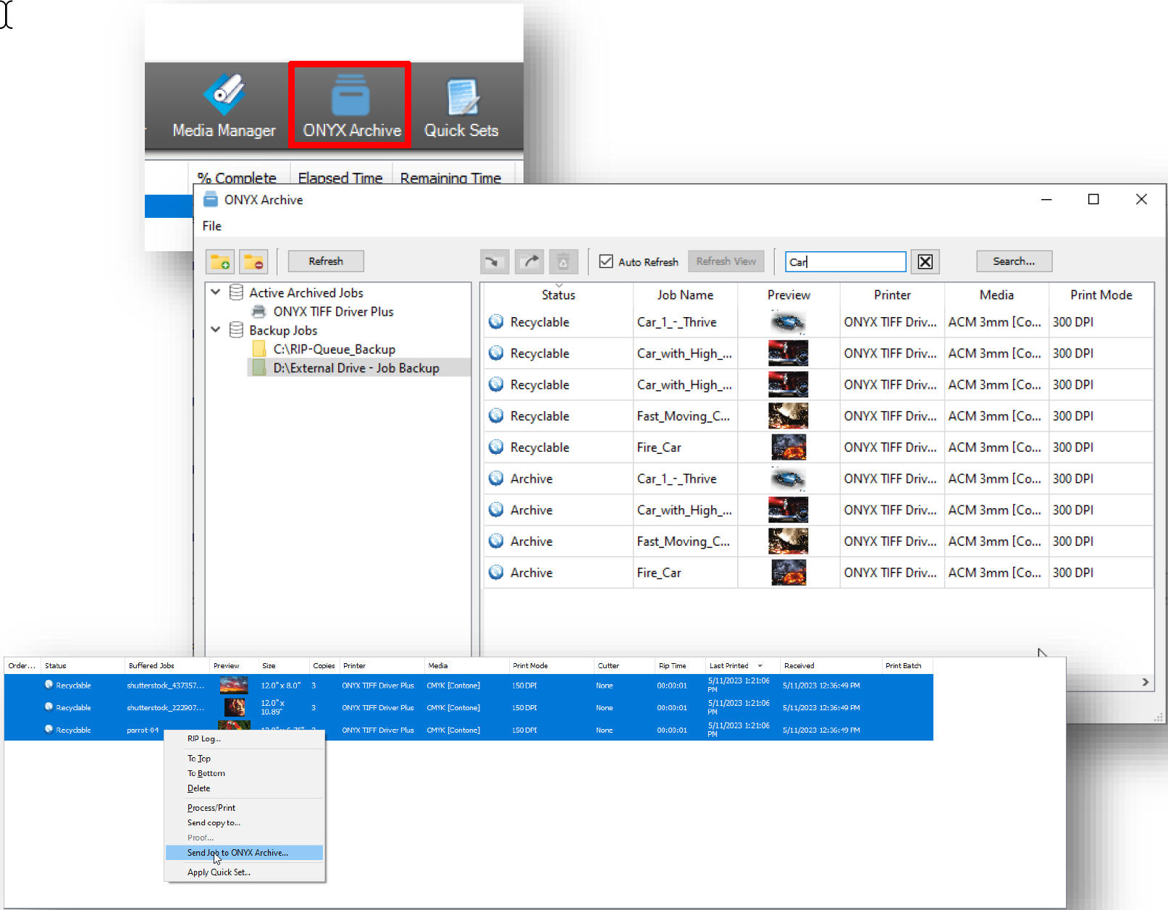The width and height of the screenshot is (1168, 910).
Task: Select the ONYX TIFF Driver Plus printer icon
Action: coord(260,311)
